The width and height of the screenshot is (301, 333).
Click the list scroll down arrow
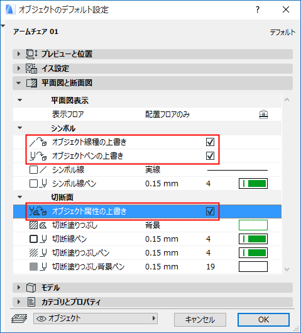287,269
